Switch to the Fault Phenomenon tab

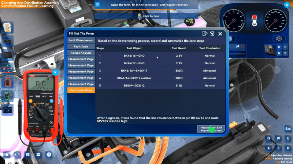click(x=81, y=41)
